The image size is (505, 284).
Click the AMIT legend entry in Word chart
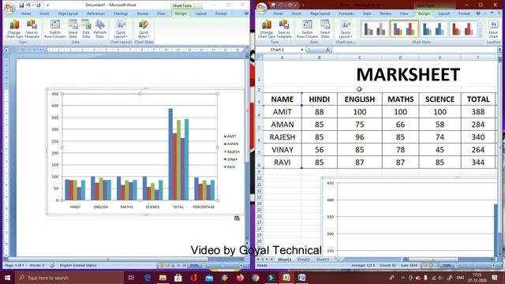coord(230,136)
